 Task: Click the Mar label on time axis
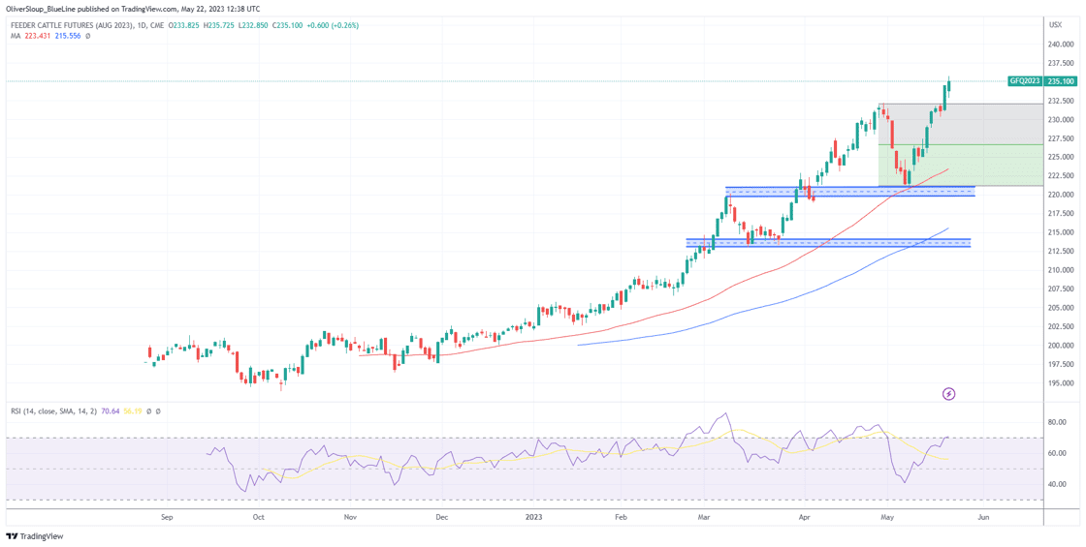(x=705, y=517)
